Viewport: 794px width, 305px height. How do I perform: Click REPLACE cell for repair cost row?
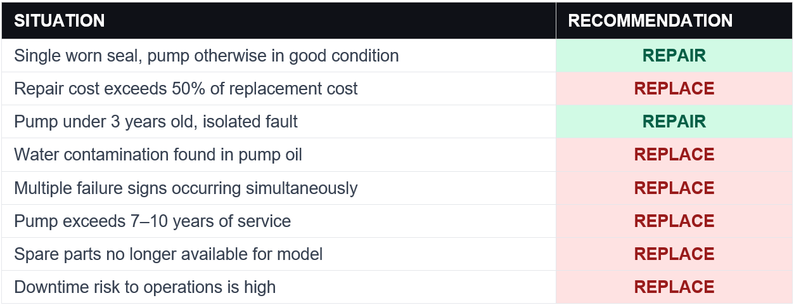674,89
